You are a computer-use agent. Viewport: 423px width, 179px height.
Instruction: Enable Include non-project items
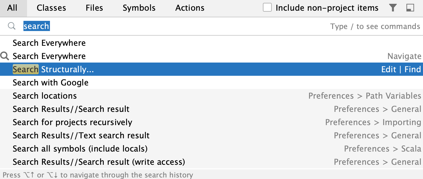(267, 8)
